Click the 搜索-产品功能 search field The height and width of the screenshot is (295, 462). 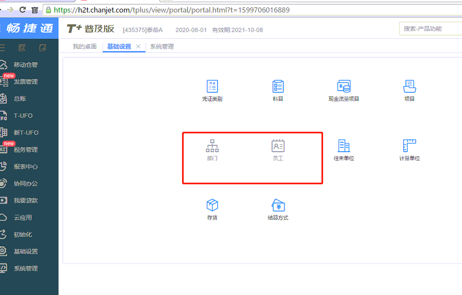(x=430, y=29)
